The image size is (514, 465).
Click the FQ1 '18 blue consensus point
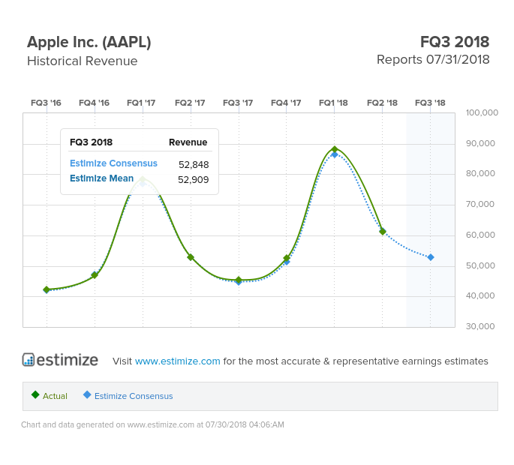(335, 155)
